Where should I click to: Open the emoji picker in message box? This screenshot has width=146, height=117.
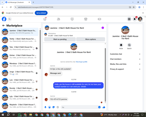99,107
